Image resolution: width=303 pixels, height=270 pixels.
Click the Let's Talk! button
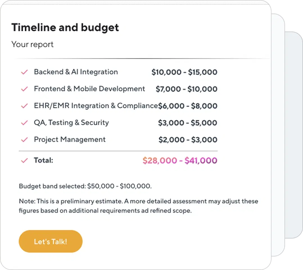coord(51,241)
